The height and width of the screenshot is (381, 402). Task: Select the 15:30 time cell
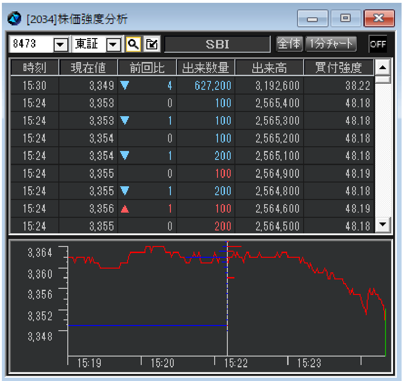pyautogui.click(x=34, y=86)
